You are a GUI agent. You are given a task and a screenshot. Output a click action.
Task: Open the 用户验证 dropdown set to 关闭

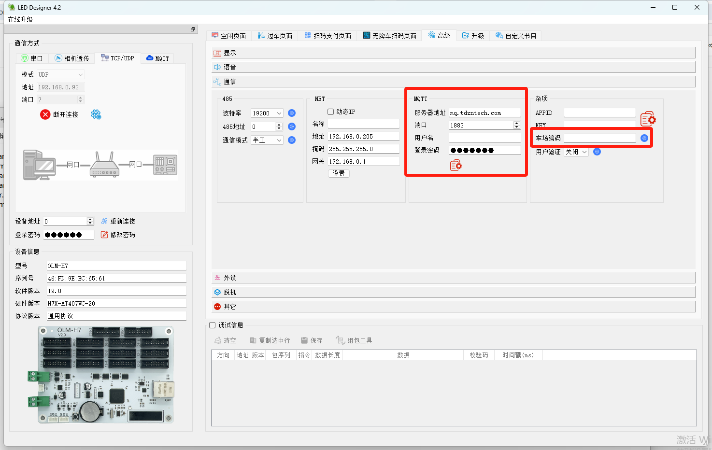click(576, 152)
